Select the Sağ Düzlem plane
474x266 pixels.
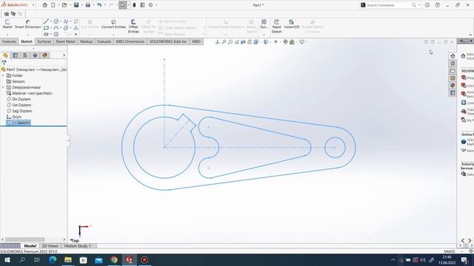19,111
